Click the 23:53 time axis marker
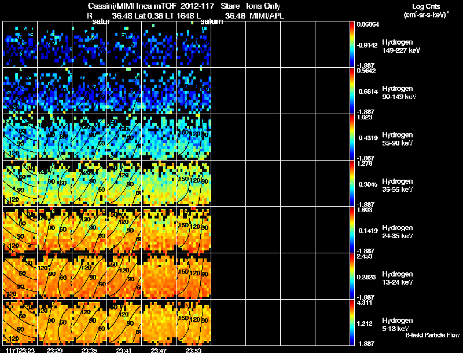This screenshot has height=353, width=463. (x=193, y=350)
